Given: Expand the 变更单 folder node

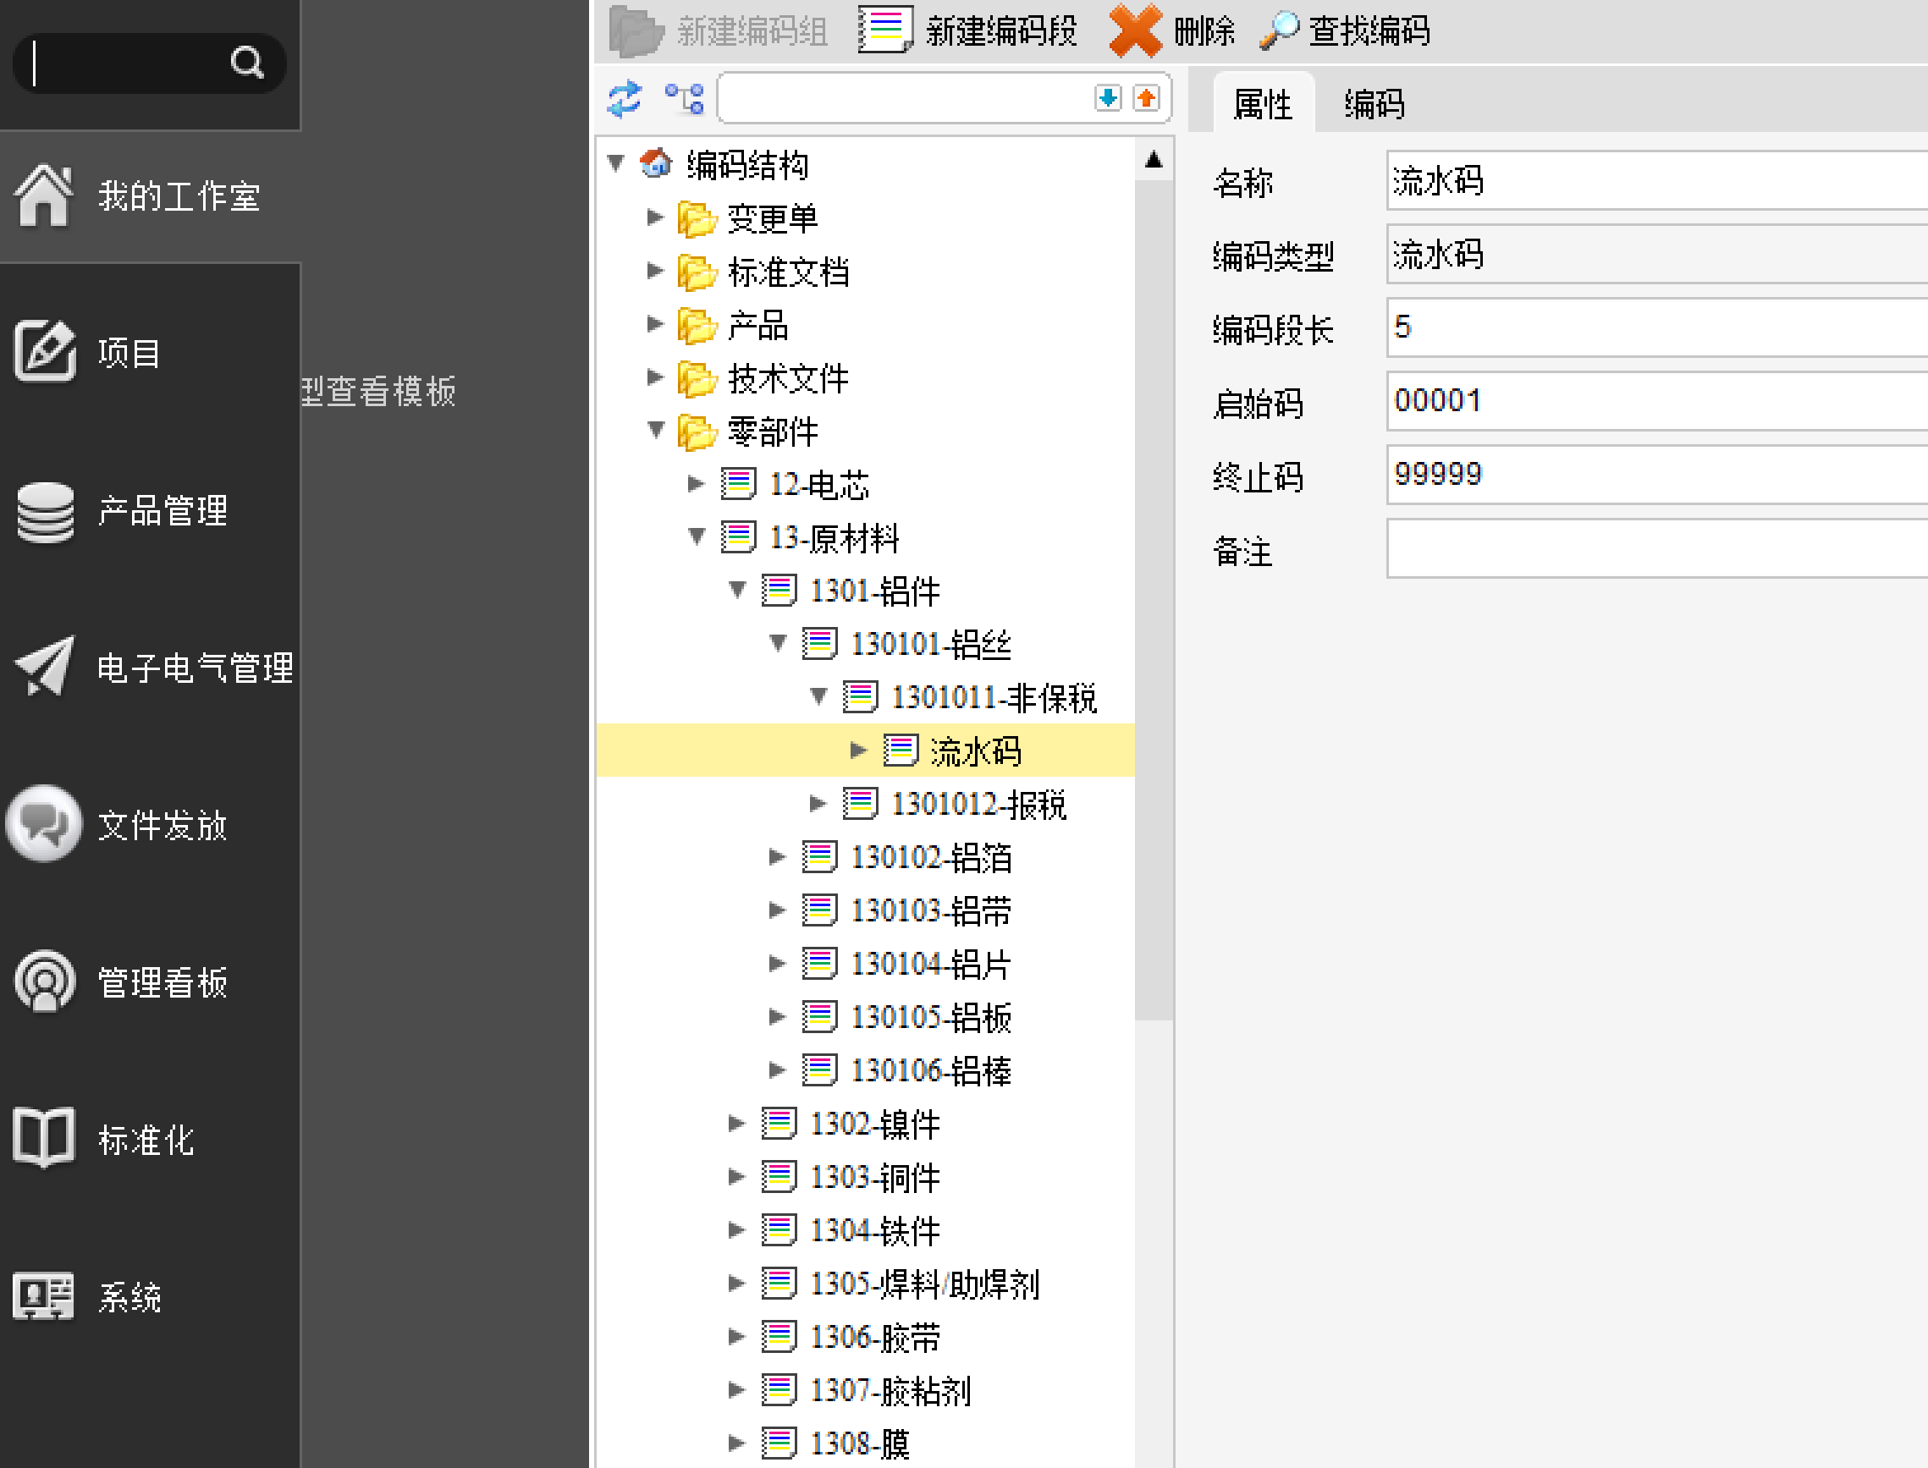Looking at the screenshot, I should pyautogui.click(x=654, y=217).
